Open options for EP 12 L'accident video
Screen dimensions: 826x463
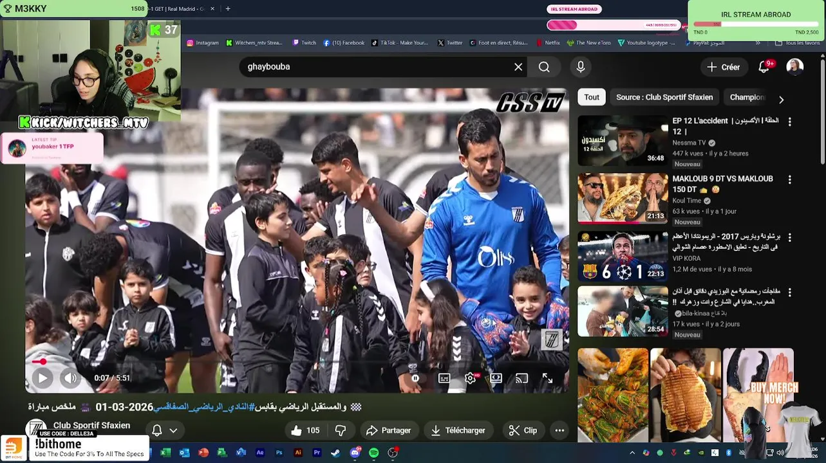click(x=790, y=122)
